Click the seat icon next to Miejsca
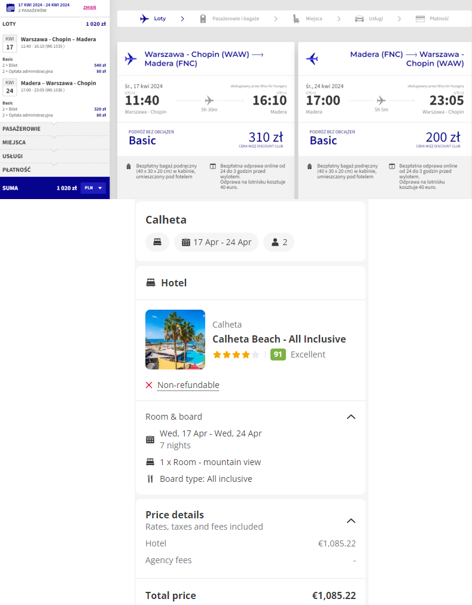The image size is (472, 605). tap(296, 19)
